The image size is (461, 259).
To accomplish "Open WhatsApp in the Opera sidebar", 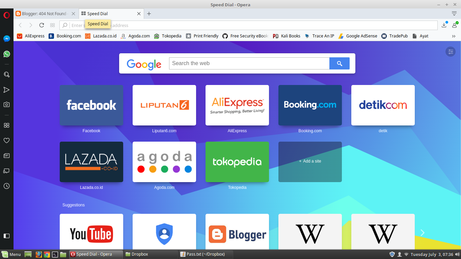I will (x=6, y=54).
